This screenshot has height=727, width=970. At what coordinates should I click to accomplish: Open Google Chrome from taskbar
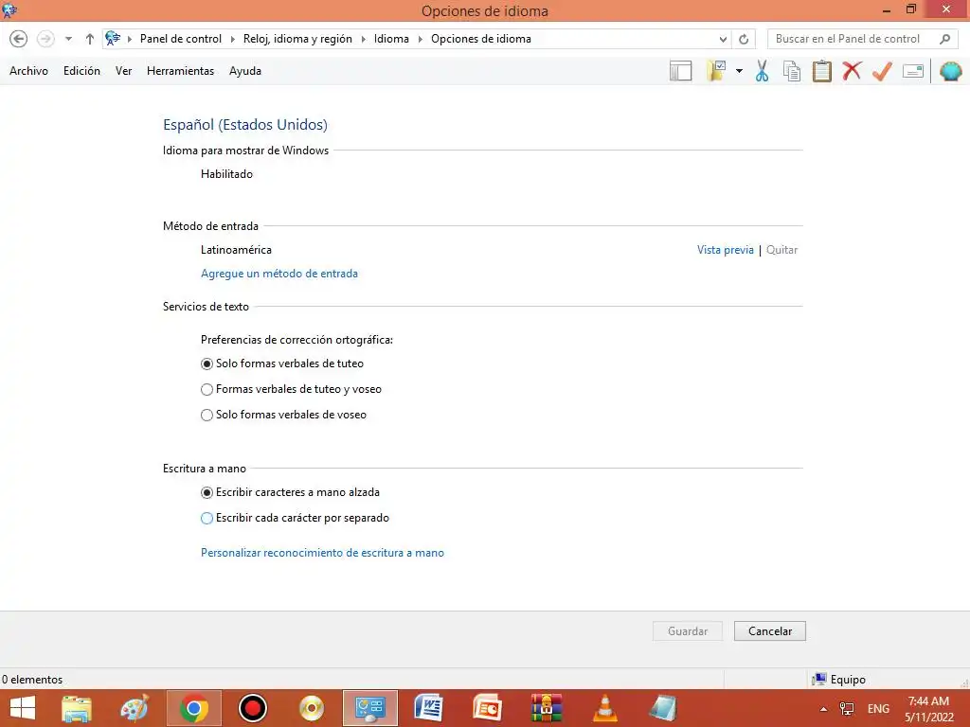pos(193,708)
